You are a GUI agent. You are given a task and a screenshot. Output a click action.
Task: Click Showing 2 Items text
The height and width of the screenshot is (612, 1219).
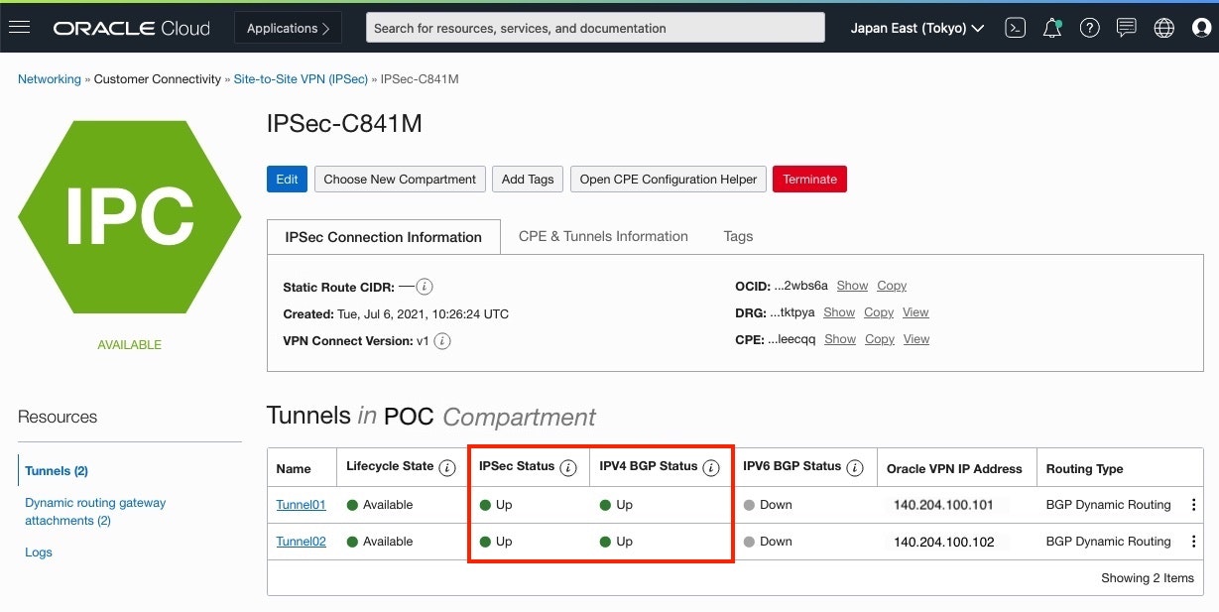pyautogui.click(x=1147, y=577)
